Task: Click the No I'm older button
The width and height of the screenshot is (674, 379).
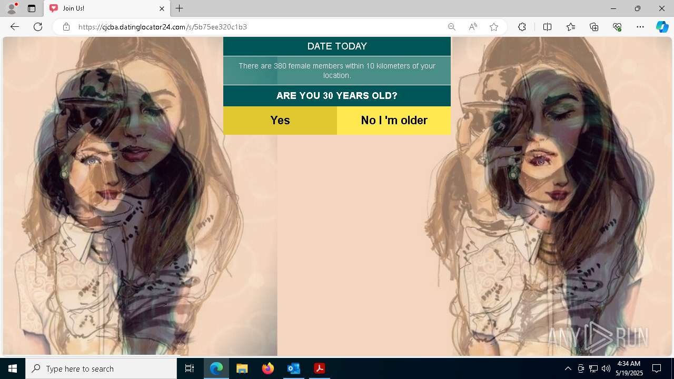Action: pos(394,121)
